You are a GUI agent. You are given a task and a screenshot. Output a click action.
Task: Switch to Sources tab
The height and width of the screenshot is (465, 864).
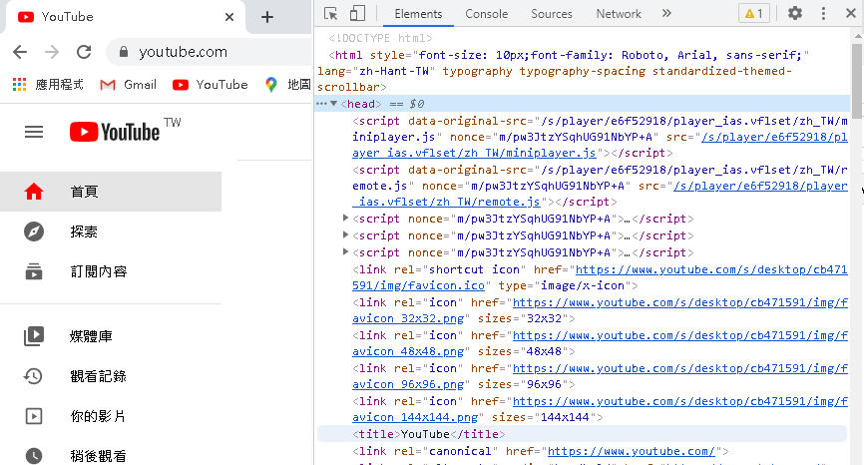click(552, 14)
